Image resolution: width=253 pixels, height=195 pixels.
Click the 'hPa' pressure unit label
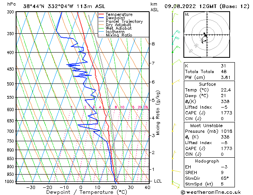tap(11, 4)
